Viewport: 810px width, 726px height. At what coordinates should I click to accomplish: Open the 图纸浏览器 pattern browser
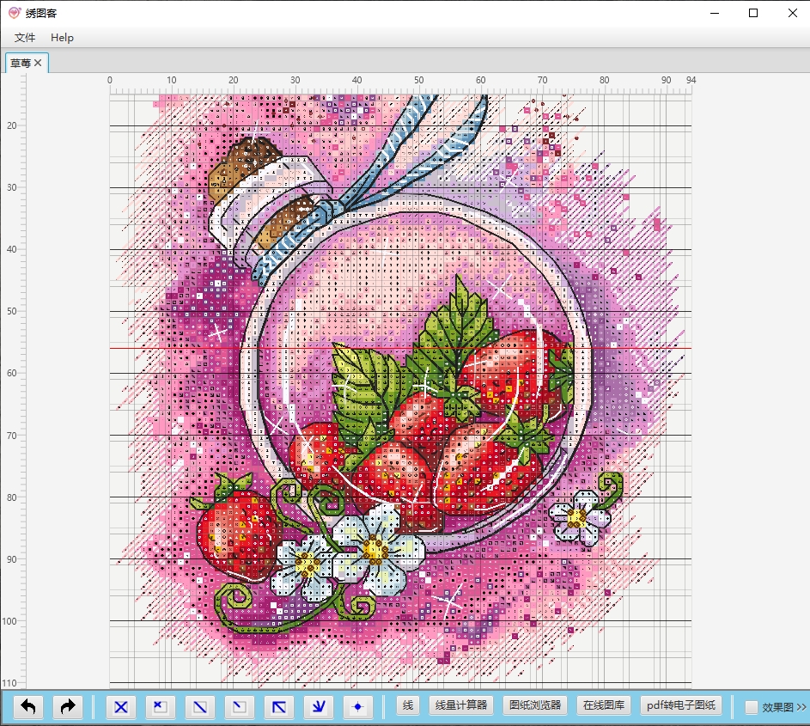(535, 705)
